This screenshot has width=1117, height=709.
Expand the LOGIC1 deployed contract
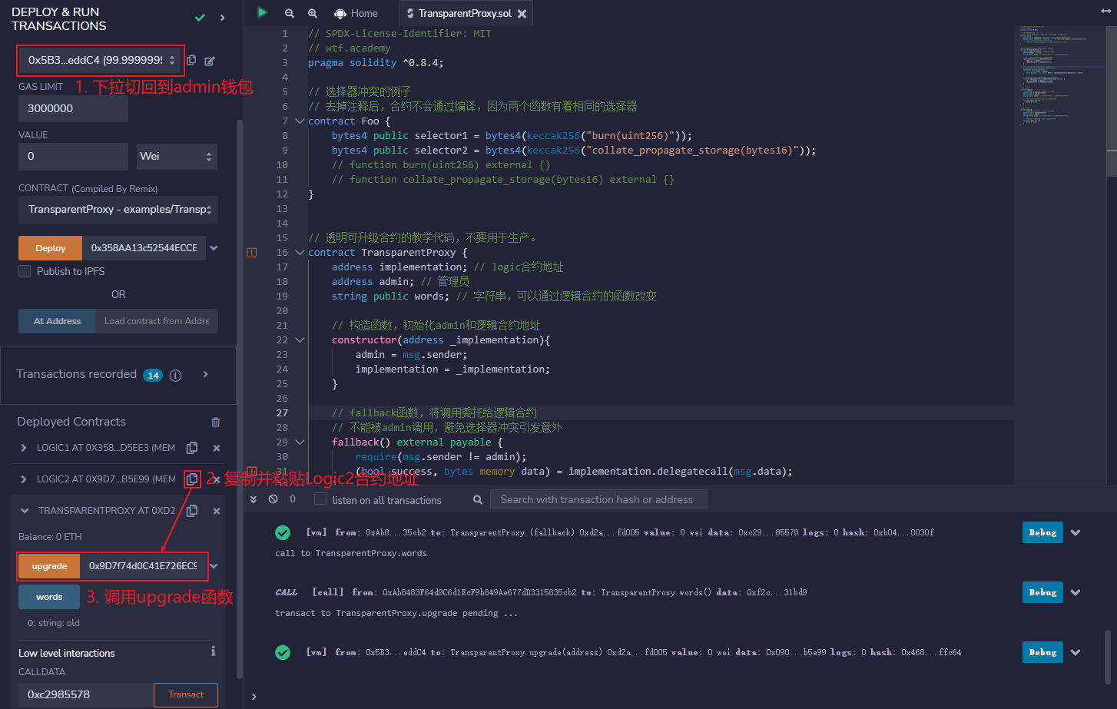[24, 448]
